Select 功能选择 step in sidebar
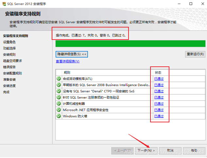Image resolution: width=207 pixels, height=158 pixels. (9, 48)
